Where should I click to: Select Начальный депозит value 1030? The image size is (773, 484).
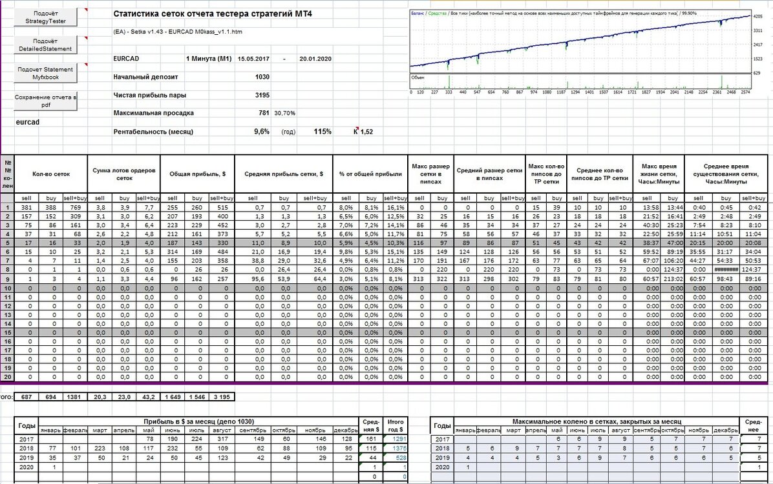click(262, 77)
